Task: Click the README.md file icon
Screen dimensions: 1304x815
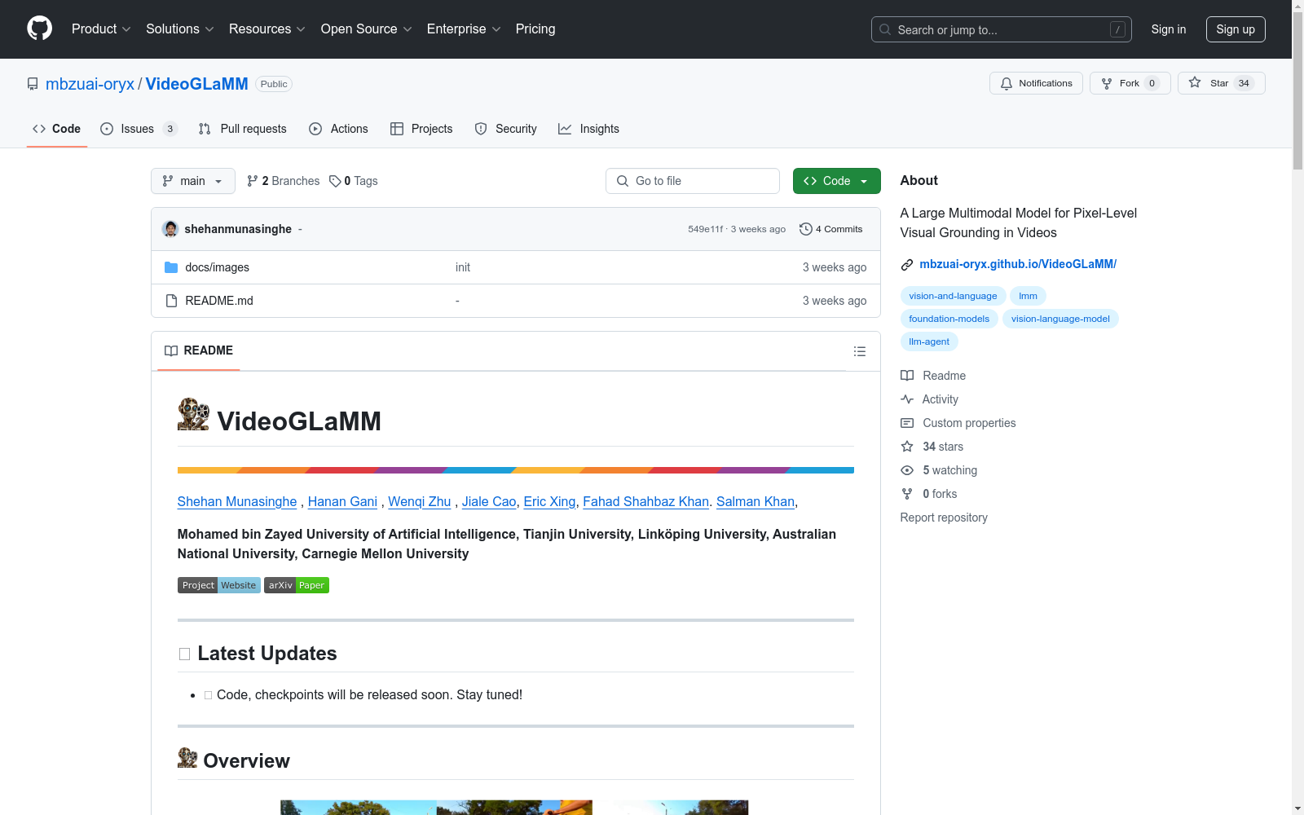Action: [x=171, y=301]
